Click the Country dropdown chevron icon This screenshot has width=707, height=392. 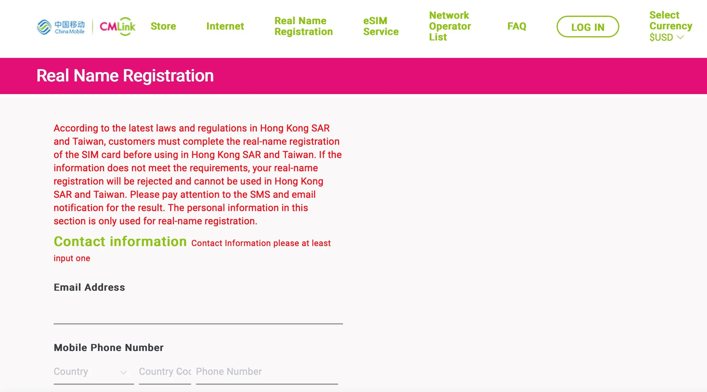[123, 373]
